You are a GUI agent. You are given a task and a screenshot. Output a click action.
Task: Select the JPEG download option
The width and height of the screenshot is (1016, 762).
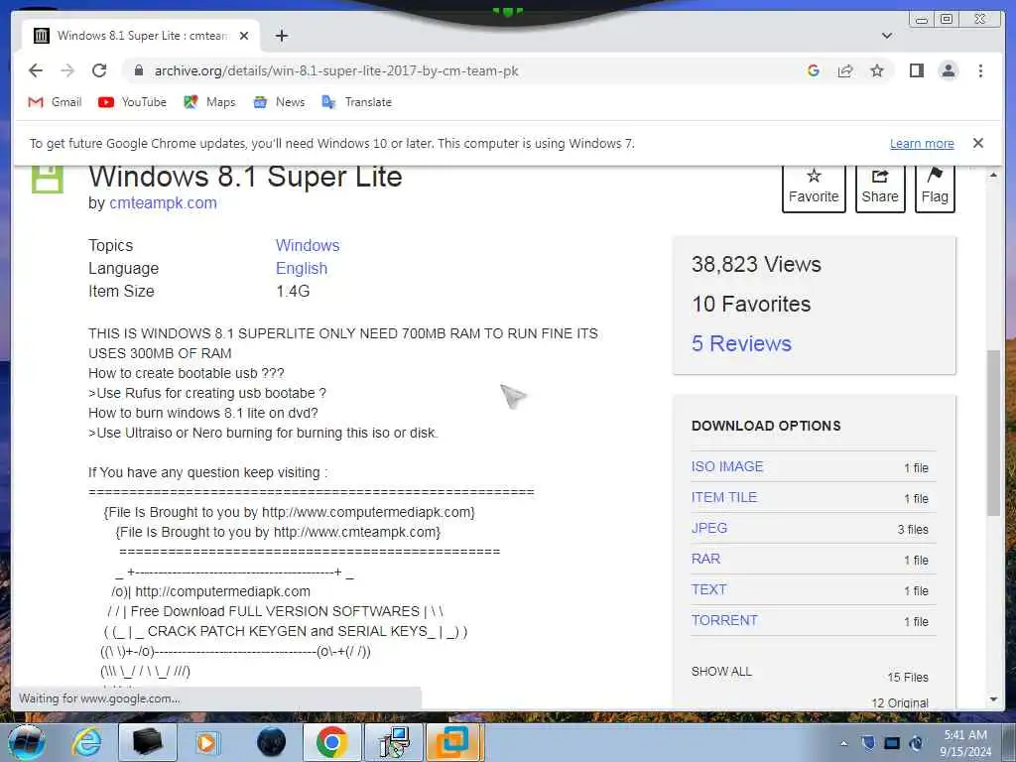708,528
